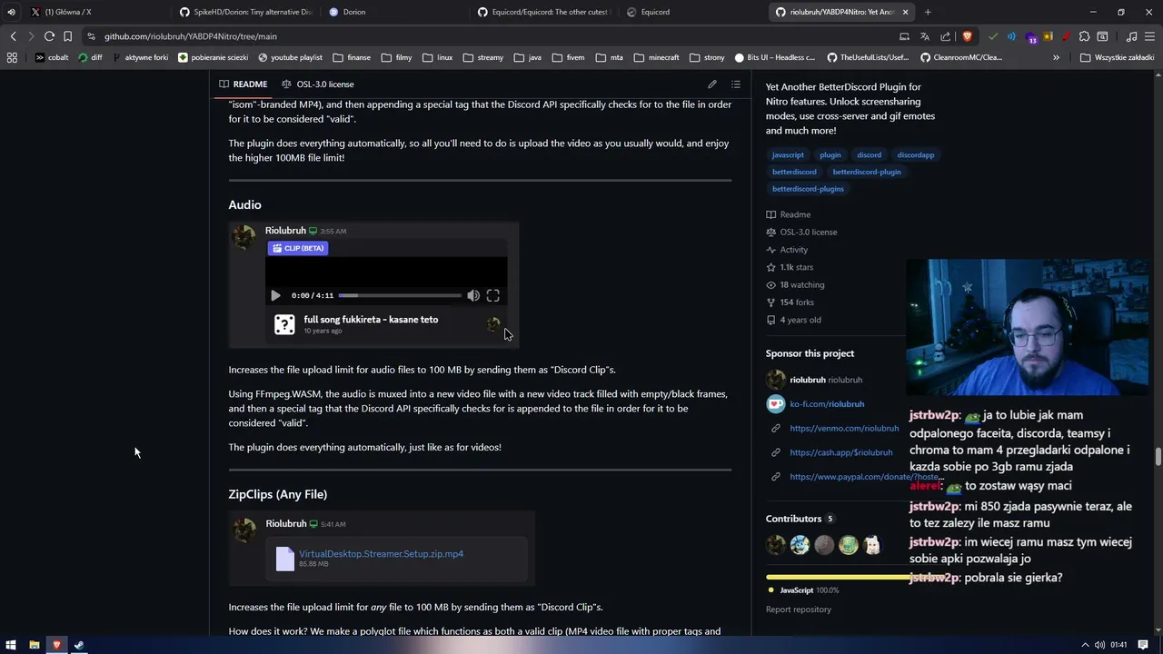Screen dimensions: 1163x654
Task: Reload the current GitHub page
Action: tap(49, 36)
